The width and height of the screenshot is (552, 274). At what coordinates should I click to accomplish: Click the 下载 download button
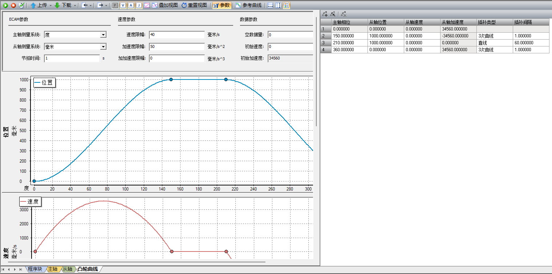click(63, 5)
